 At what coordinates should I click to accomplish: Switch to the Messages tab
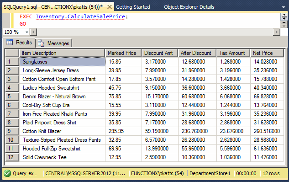pos(53,43)
